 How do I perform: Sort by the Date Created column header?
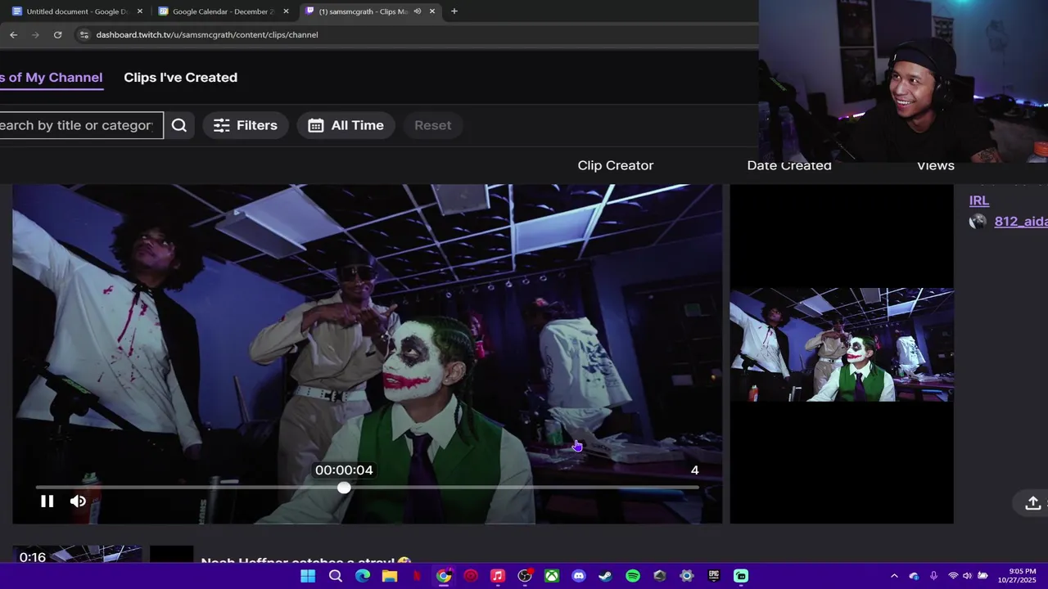click(x=789, y=165)
